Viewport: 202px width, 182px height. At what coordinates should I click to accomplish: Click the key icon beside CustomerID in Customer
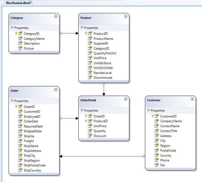152,116
